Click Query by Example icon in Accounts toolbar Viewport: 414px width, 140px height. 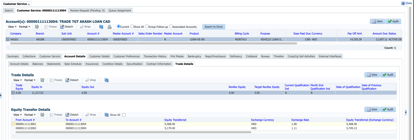[x=37, y=27]
